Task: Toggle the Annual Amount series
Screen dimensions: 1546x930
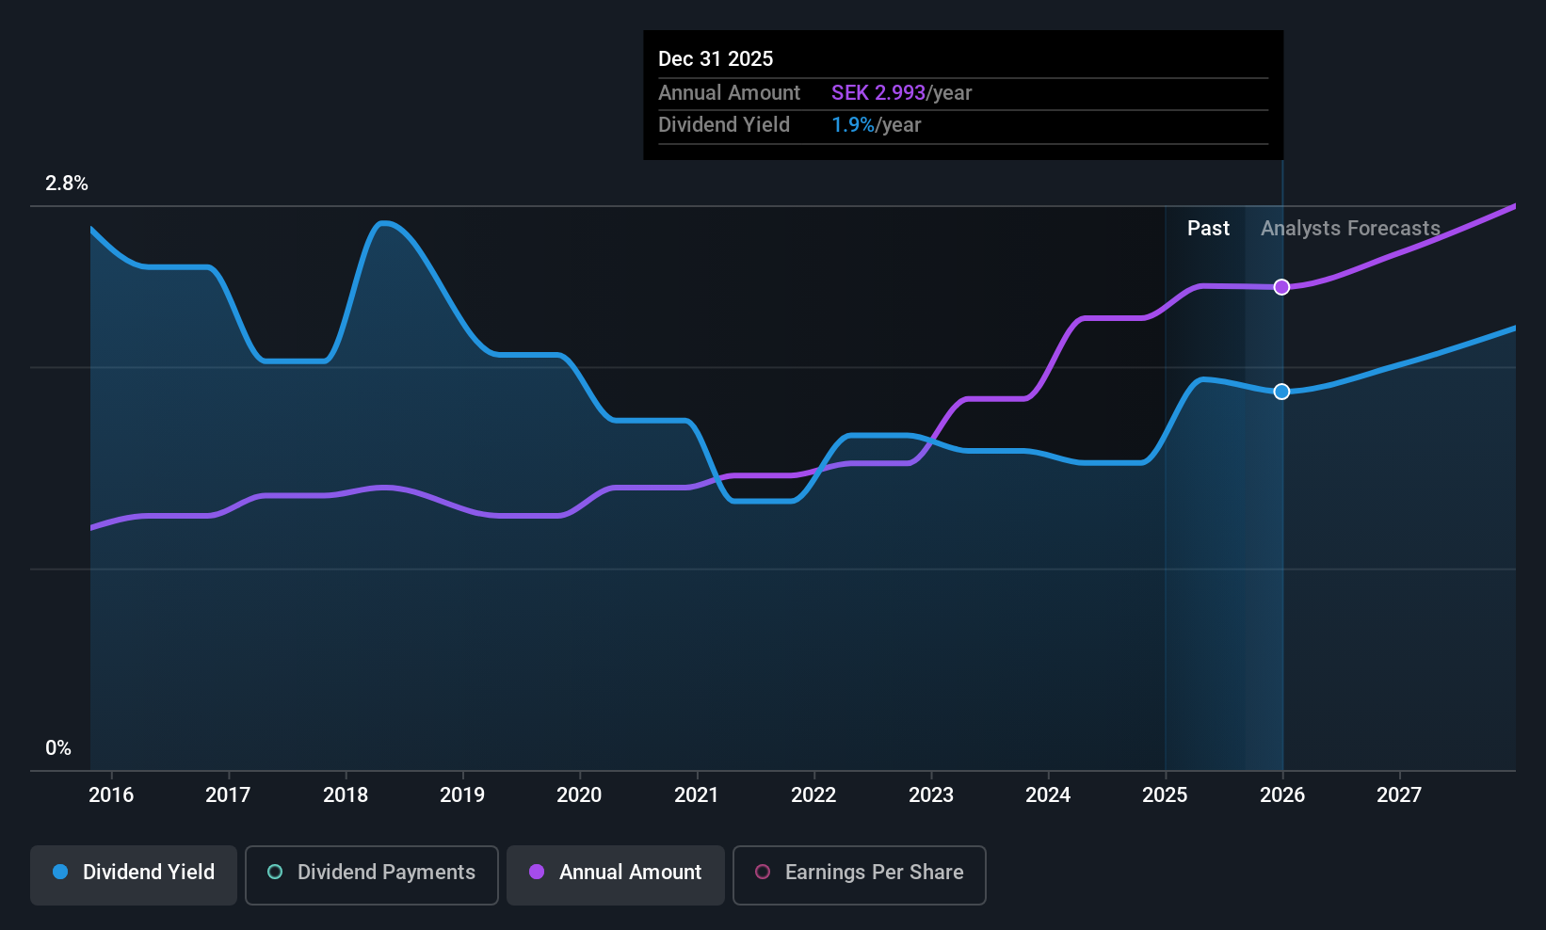Action: pyautogui.click(x=616, y=875)
